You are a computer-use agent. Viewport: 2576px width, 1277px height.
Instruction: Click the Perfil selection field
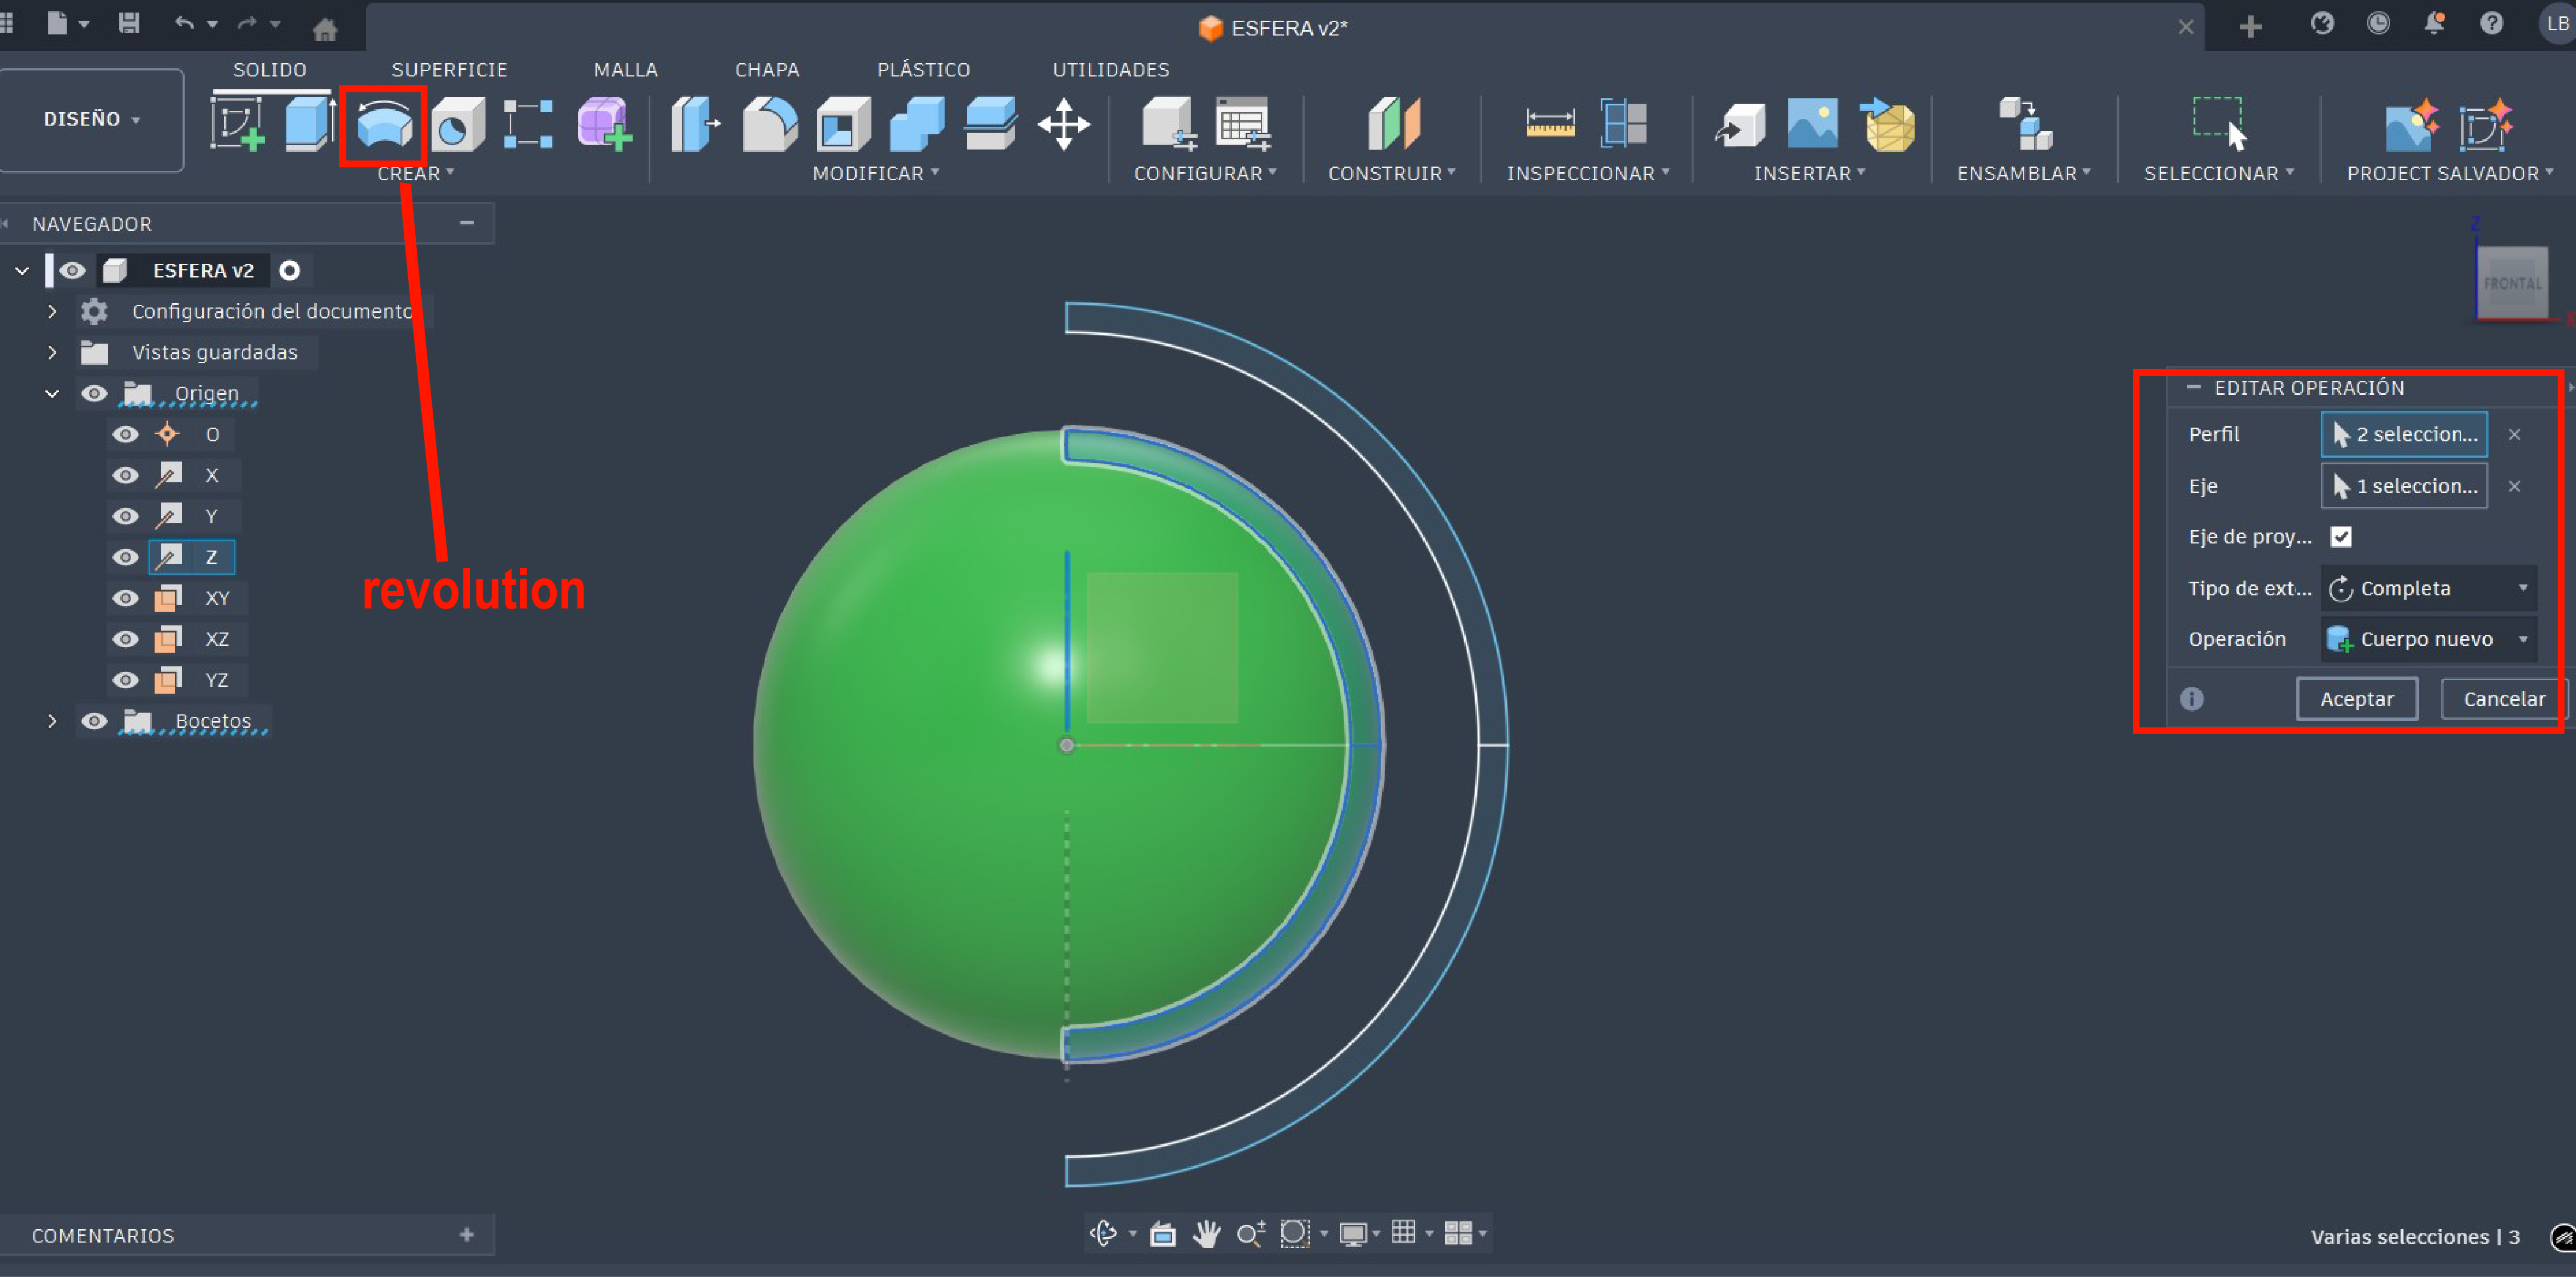tap(2403, 434)
